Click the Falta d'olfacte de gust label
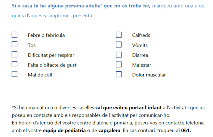This screenshot has height=137, width=213. (x=52, y=65)
